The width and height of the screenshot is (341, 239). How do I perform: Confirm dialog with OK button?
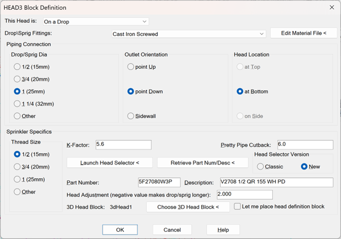(x=120, y=230)
